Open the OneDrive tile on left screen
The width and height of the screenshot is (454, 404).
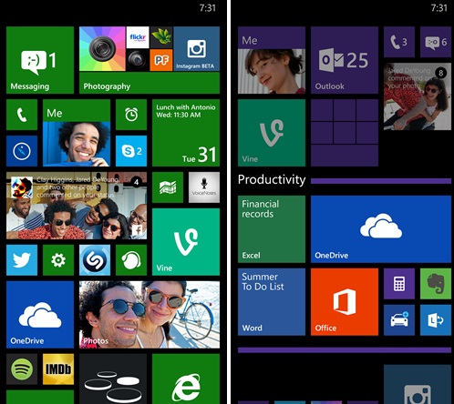[40, 315]
